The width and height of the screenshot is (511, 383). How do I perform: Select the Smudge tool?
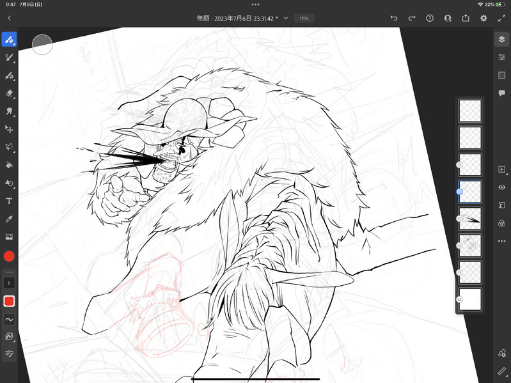click(9, 111)
